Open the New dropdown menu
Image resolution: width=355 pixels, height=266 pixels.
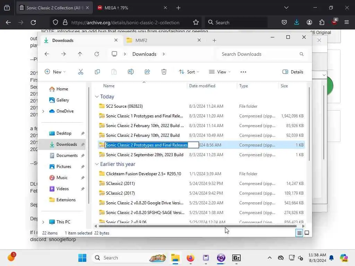pyautogui.click(x=55, y=72)
